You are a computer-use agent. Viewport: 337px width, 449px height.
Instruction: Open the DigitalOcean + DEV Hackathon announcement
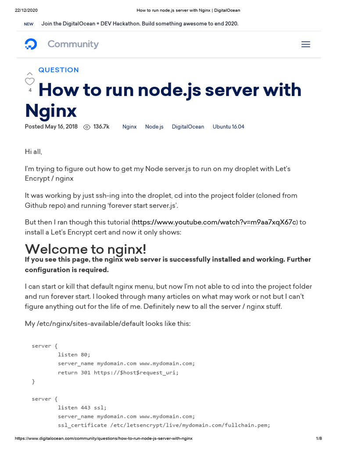(x=140, y=24)
